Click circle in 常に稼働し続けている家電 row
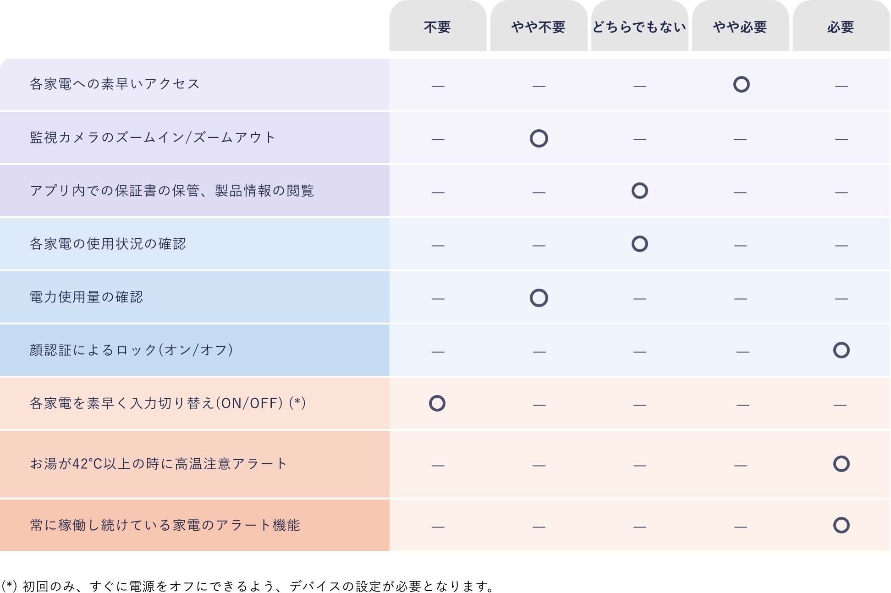Screen dimensions: 891x593 (841, 525)
